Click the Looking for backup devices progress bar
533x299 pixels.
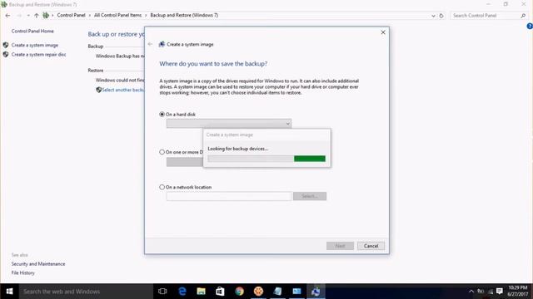click(266, 159)
